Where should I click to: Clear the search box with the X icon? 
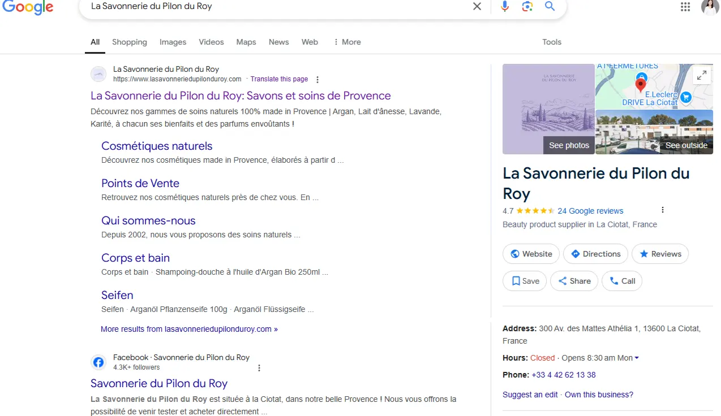click(477, 6)
